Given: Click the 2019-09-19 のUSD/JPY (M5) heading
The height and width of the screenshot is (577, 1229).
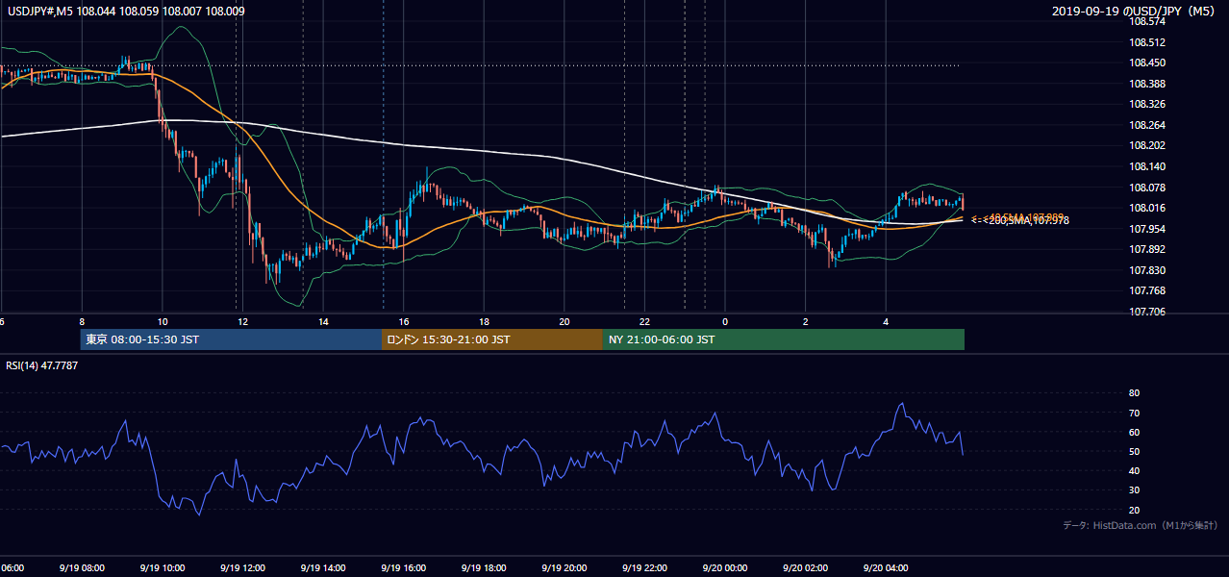Looking at the screenshot, I should (1135, 12).
